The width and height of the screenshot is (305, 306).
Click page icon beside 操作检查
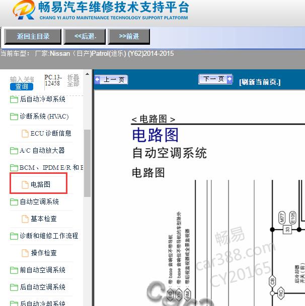25,253
